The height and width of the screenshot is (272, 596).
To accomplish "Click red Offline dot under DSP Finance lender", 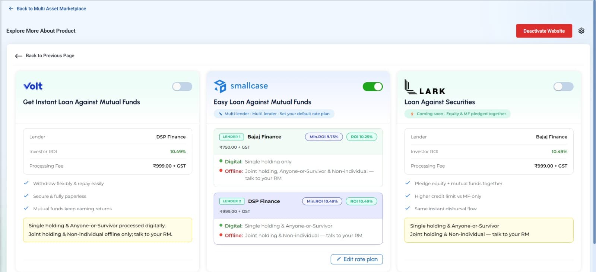I will point(221,235).
